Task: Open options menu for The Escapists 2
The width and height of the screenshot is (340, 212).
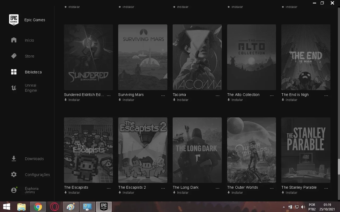Action: click(x=163, y=188)
